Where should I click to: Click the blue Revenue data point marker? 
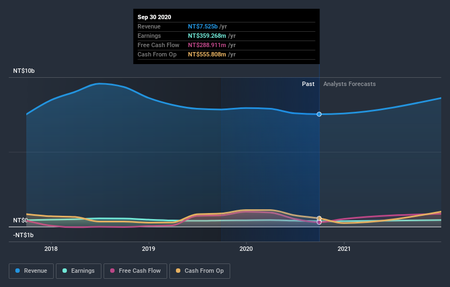pyautogui.click(x=319, y=114)
